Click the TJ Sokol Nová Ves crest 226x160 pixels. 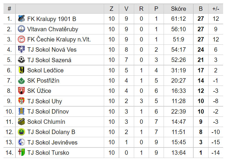(21, 49)
